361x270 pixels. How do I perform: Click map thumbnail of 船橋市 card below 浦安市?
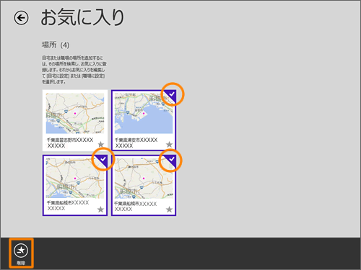pos(144,178)
